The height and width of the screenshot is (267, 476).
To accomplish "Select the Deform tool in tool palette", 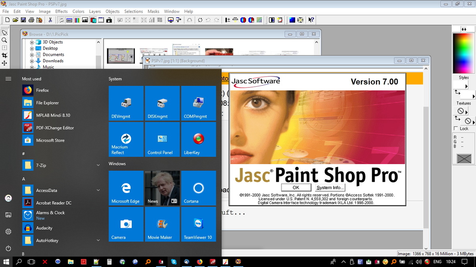I will 4,48.
